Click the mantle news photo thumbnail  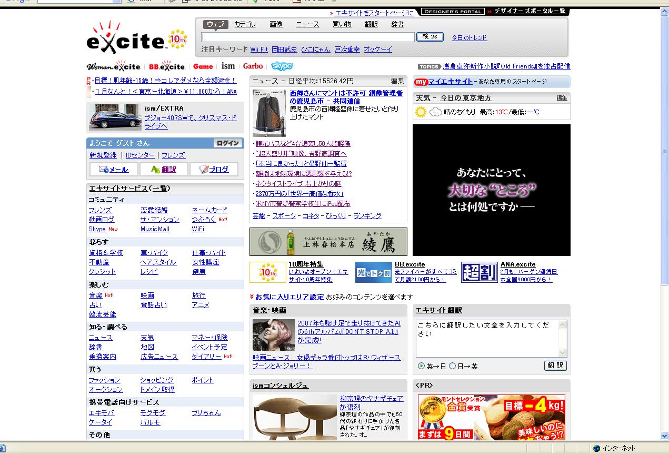(x=269, y=113)
